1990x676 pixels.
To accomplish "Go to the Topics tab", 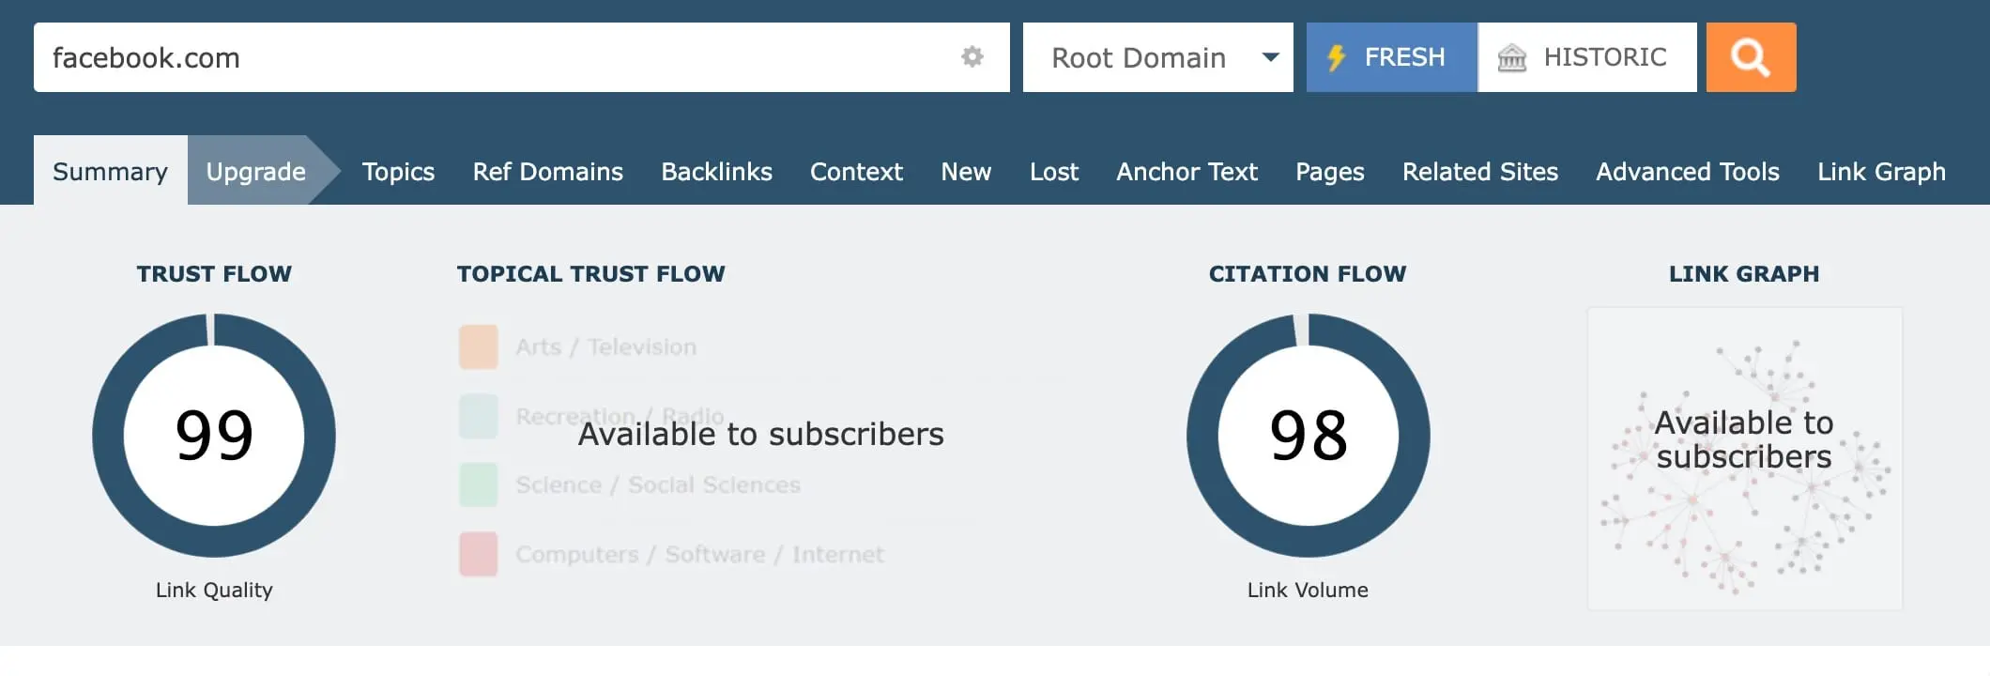I will (x=398, y=171).
